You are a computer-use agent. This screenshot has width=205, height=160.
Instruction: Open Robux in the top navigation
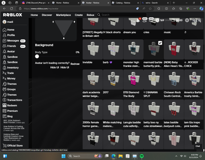[90, 15]
